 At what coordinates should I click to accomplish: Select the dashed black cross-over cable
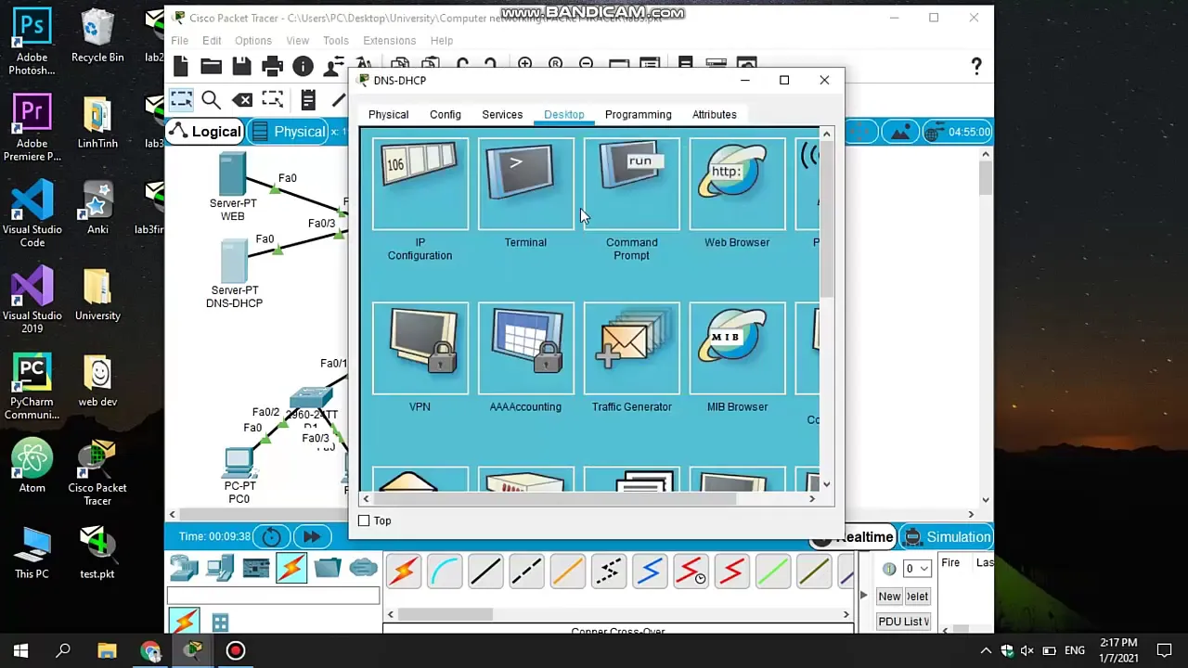[526, 570]
